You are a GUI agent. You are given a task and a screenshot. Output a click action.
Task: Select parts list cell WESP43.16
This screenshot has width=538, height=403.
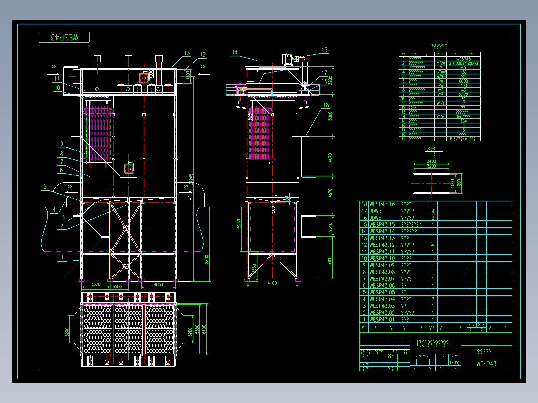pyautogui.click(x=382, y=204)
